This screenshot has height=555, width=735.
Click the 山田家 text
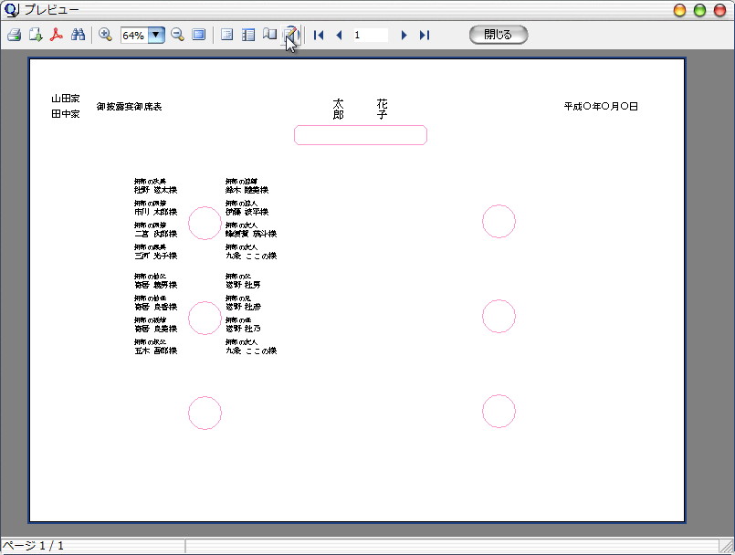[66, 99]
